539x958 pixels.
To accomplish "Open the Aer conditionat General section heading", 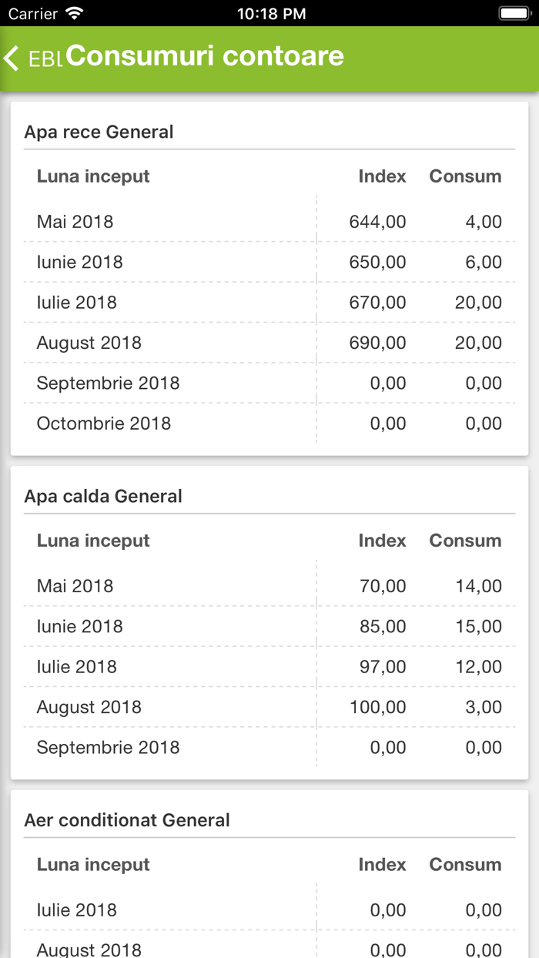I will (127, 820).
